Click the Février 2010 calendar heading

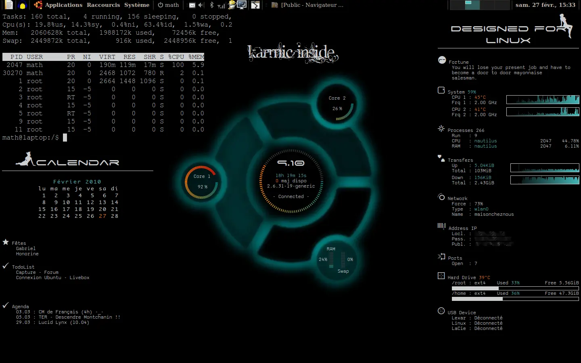pyautogui.click(x=77, y=181)
